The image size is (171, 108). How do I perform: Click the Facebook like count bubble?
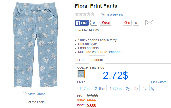click(94, 23)
